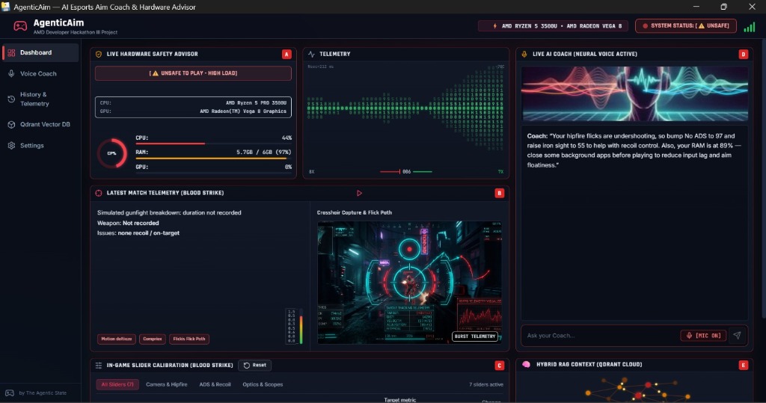Click the Flicks Flick Path tag

(189, 339)
